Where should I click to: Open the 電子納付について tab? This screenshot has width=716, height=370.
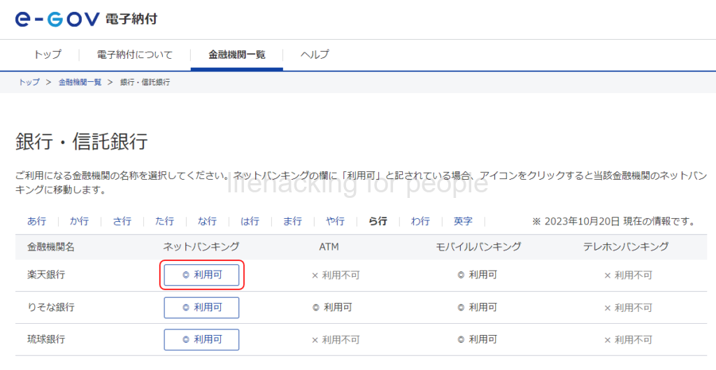point(134,55)
